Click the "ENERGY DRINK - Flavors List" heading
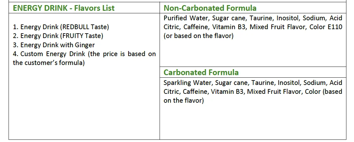This screenshot has height=142, width=354. point(64,8)
